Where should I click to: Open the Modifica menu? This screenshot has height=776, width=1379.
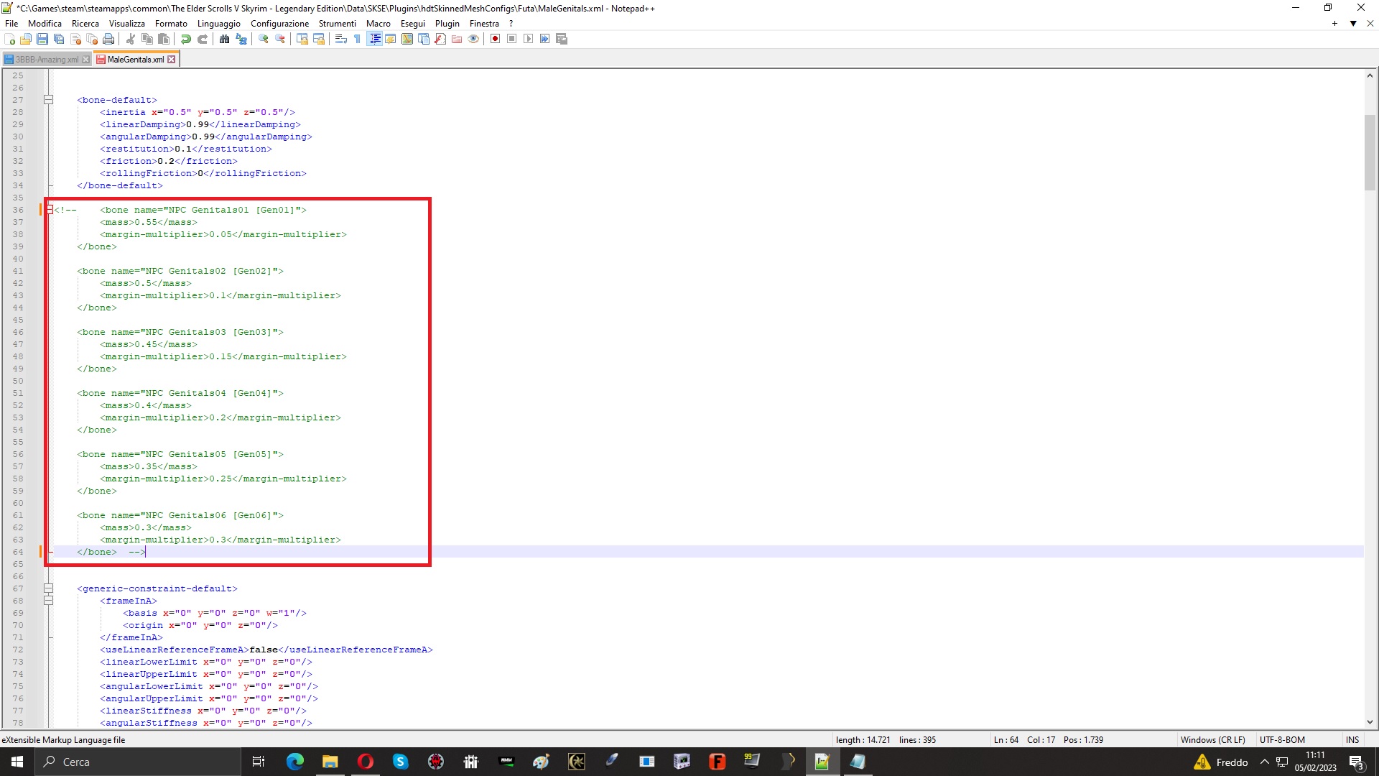tap(45, 24)
